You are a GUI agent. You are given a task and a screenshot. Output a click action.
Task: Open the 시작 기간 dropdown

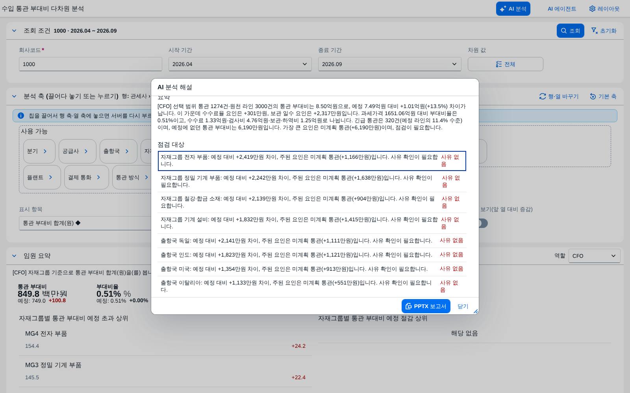point(240,64)
